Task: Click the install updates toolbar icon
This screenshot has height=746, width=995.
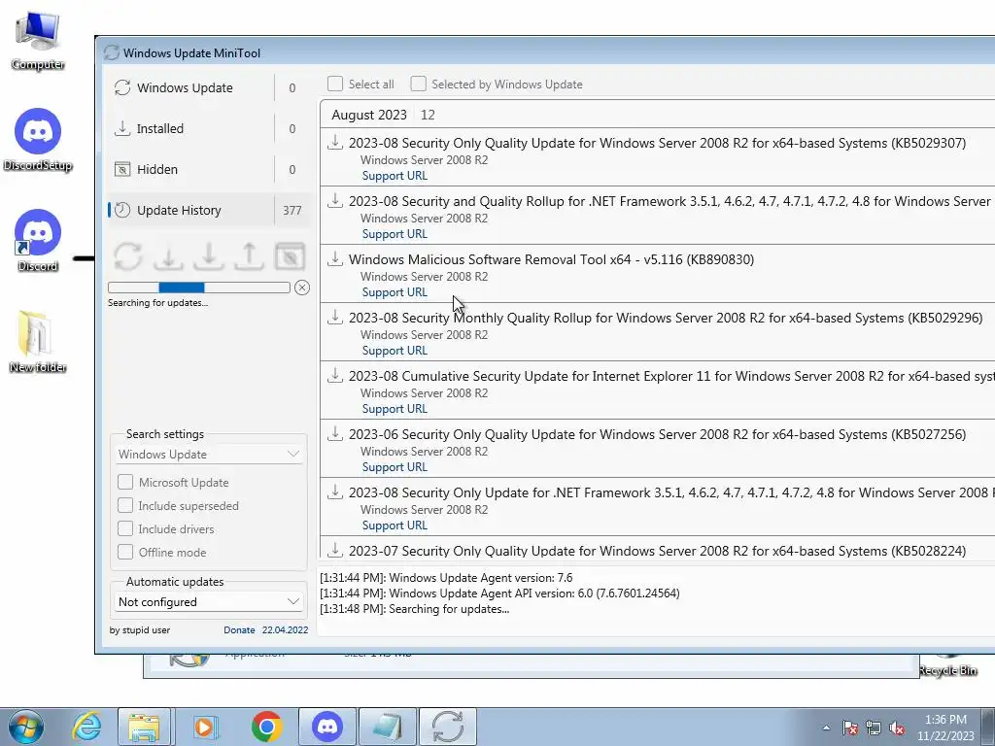Action: (209, 256)
